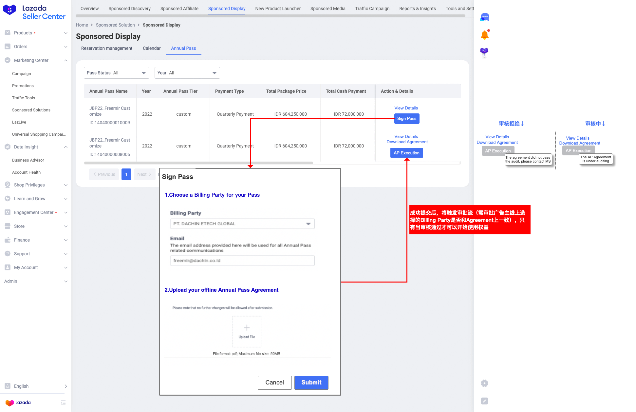Click the edit pencil icon
This screenshot has width=636, height=412.
(x=484, y=401)
